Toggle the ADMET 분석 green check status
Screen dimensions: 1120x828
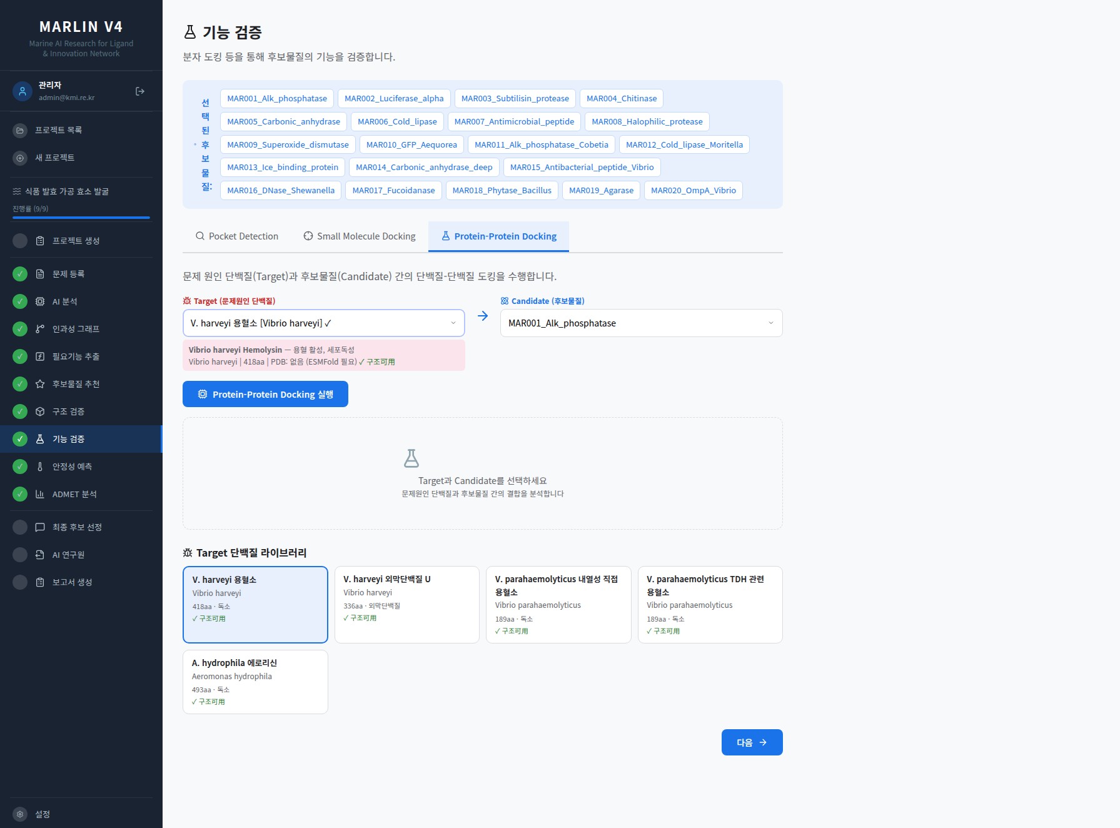click(x=20, y=494)
